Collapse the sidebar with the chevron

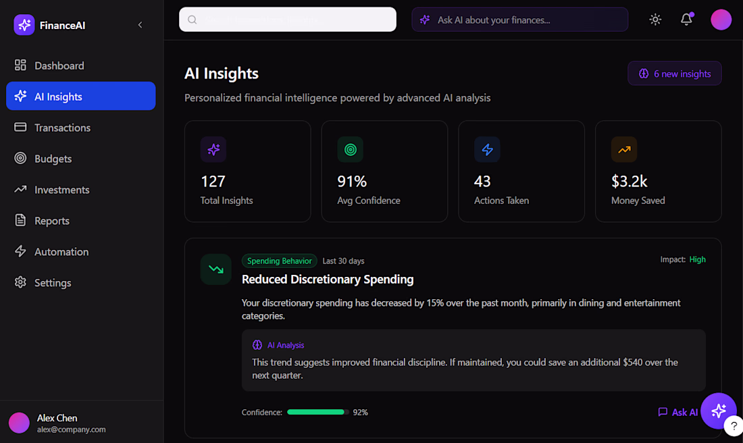tap(140, 24)
